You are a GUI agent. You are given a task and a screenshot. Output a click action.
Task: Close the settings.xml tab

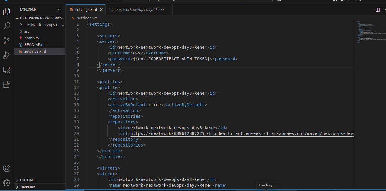click(101, 9)
